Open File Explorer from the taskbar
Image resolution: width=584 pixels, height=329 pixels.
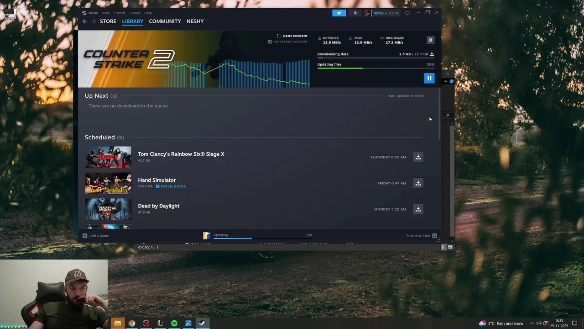pos(117,324)
